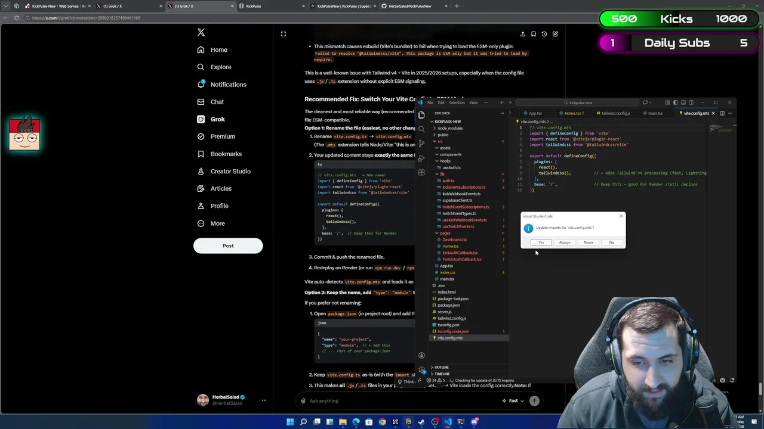The image size is (764, 429).
Task: Switch to tailwind.config.js editor tab
Action: click(x=615, y=113)
